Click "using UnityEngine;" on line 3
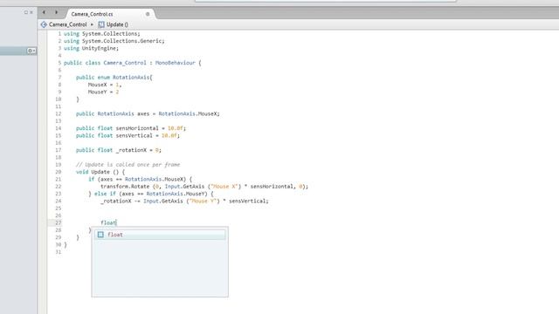 (91, 48)
